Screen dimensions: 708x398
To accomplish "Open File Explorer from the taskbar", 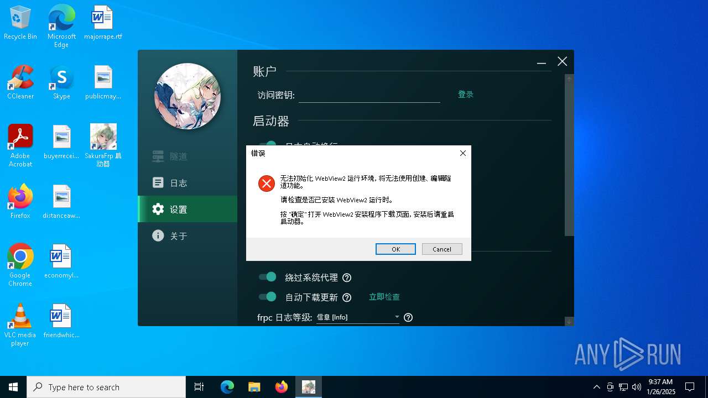I will [x=254, y=387].
